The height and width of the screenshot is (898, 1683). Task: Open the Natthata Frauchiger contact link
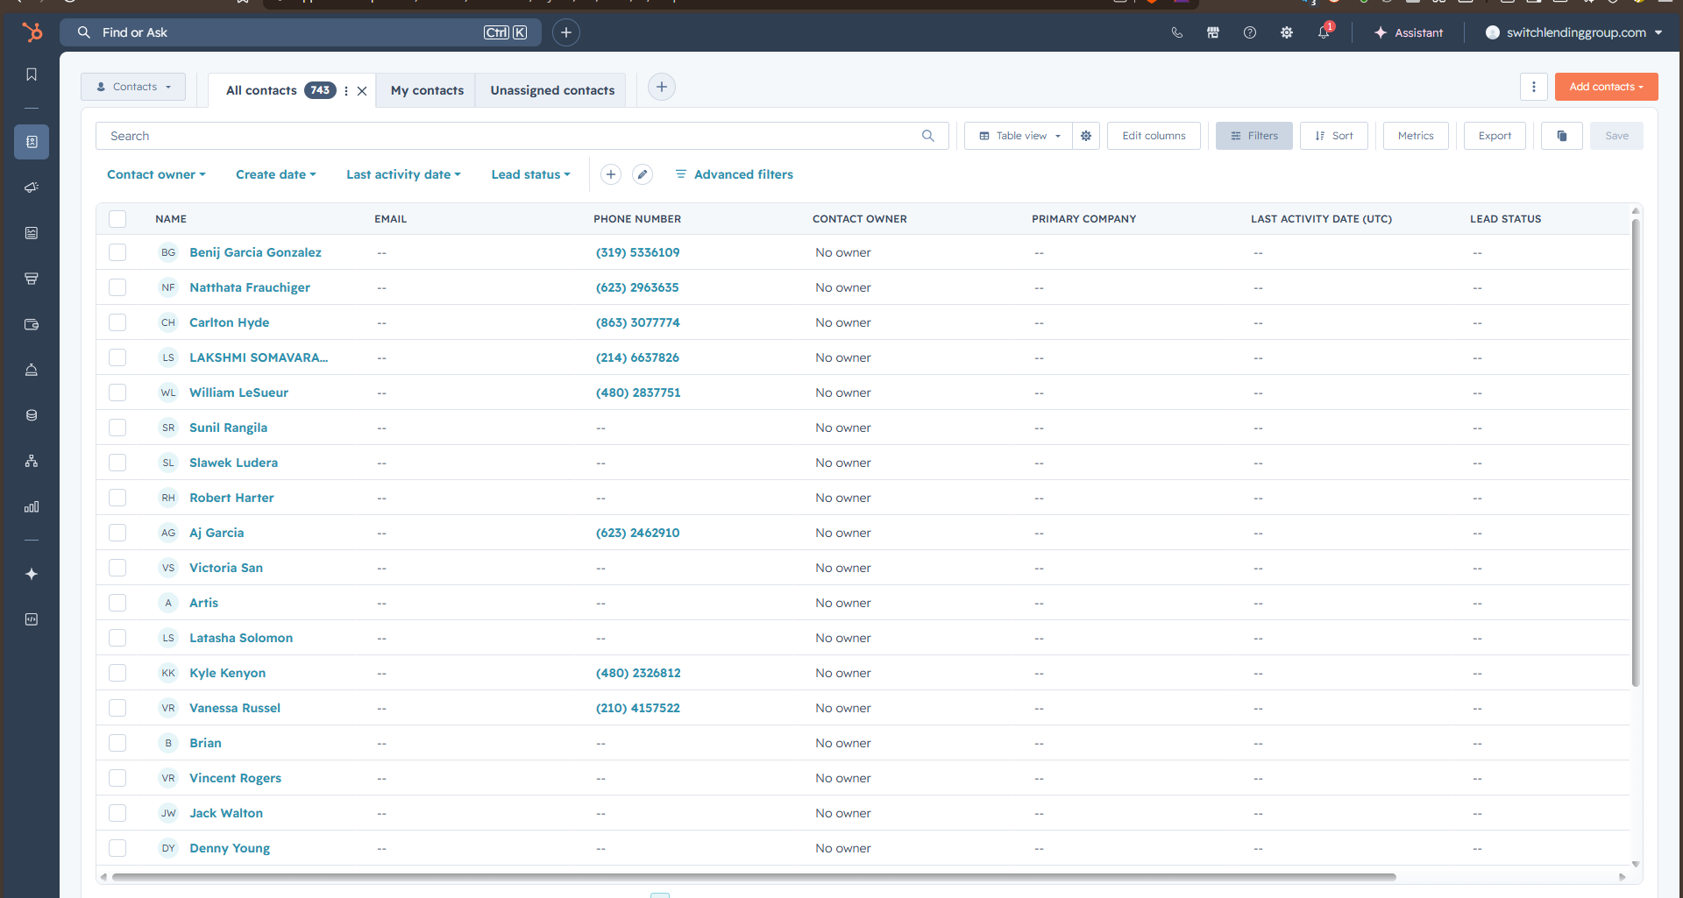point(250,287)
